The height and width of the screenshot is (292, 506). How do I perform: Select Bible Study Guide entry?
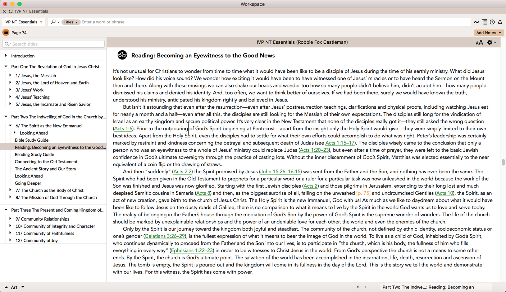(32, 140)
